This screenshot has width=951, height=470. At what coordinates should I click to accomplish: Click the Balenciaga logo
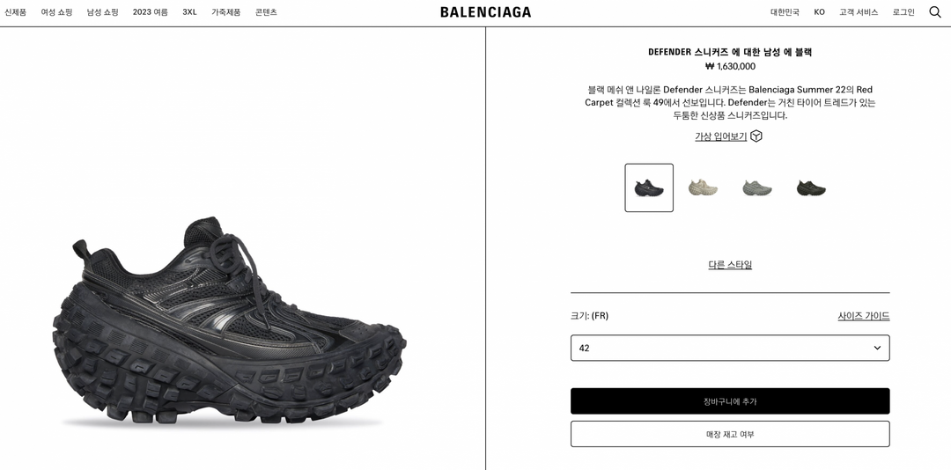click(x=485, y=12)
